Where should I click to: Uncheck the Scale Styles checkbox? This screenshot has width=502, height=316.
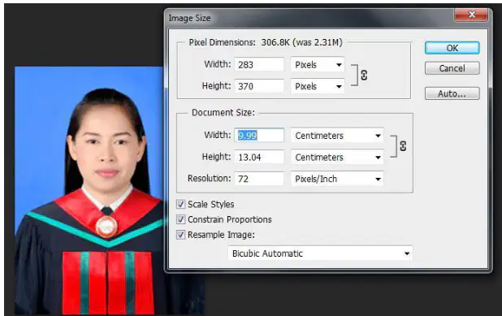click(181, 204)
